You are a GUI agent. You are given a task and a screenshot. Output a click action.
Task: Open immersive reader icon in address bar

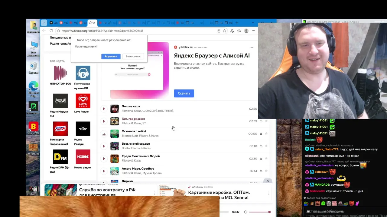point(219,31)
